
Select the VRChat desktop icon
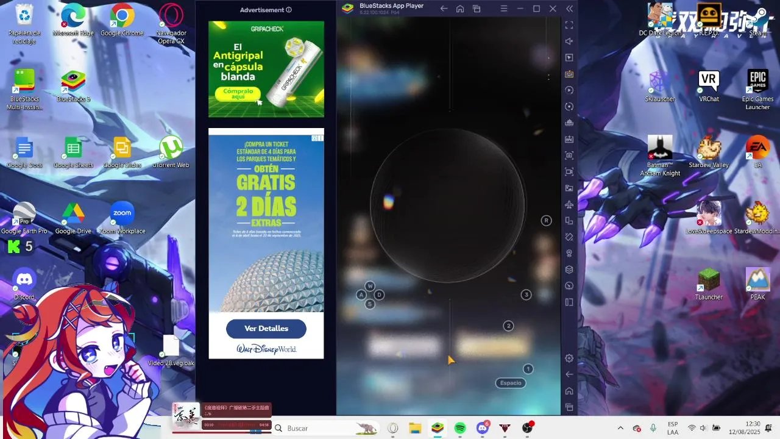(x=709, y=86)
